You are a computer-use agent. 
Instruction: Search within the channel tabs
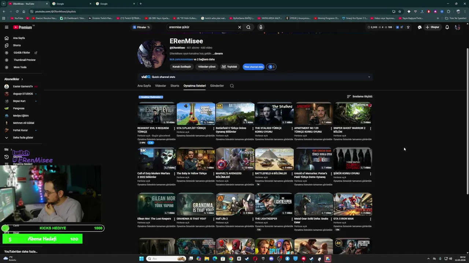232,86
